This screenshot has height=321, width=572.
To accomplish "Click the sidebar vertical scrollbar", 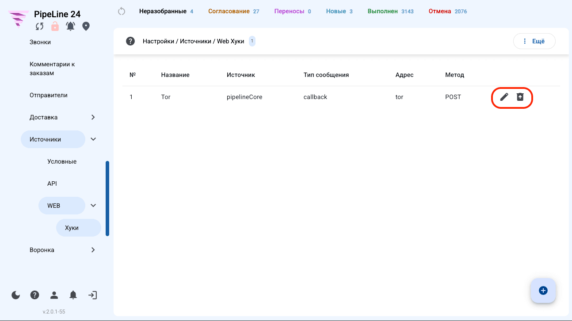I will pos(107,199).
